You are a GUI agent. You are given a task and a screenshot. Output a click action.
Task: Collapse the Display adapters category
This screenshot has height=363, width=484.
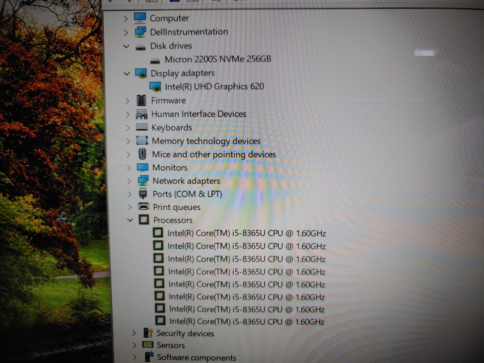pos(127,73)
